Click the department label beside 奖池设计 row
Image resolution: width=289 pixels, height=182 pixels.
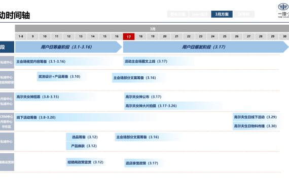[x=7, y=80]
